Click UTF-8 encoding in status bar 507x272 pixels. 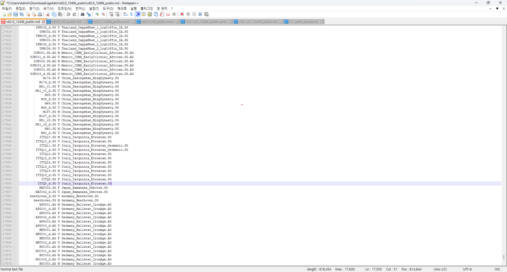click(x=467, y=269)
